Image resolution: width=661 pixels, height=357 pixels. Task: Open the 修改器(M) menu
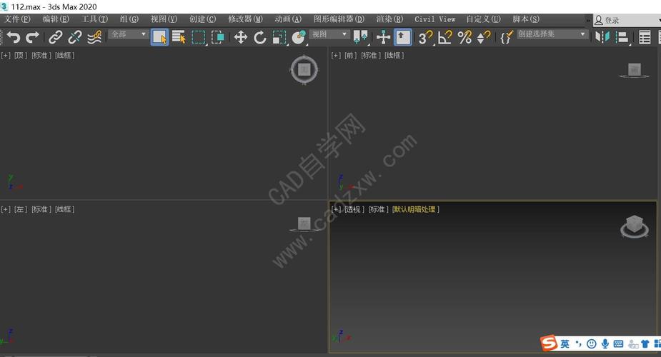(x=245, y=19)
